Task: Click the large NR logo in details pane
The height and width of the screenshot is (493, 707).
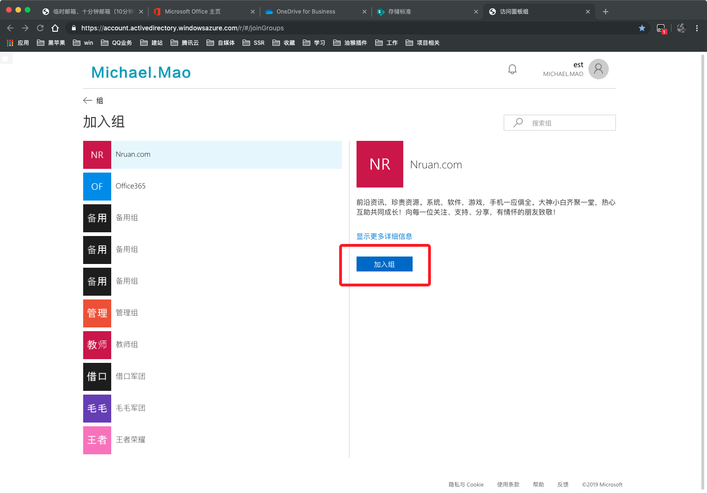Action: (380, 164)
